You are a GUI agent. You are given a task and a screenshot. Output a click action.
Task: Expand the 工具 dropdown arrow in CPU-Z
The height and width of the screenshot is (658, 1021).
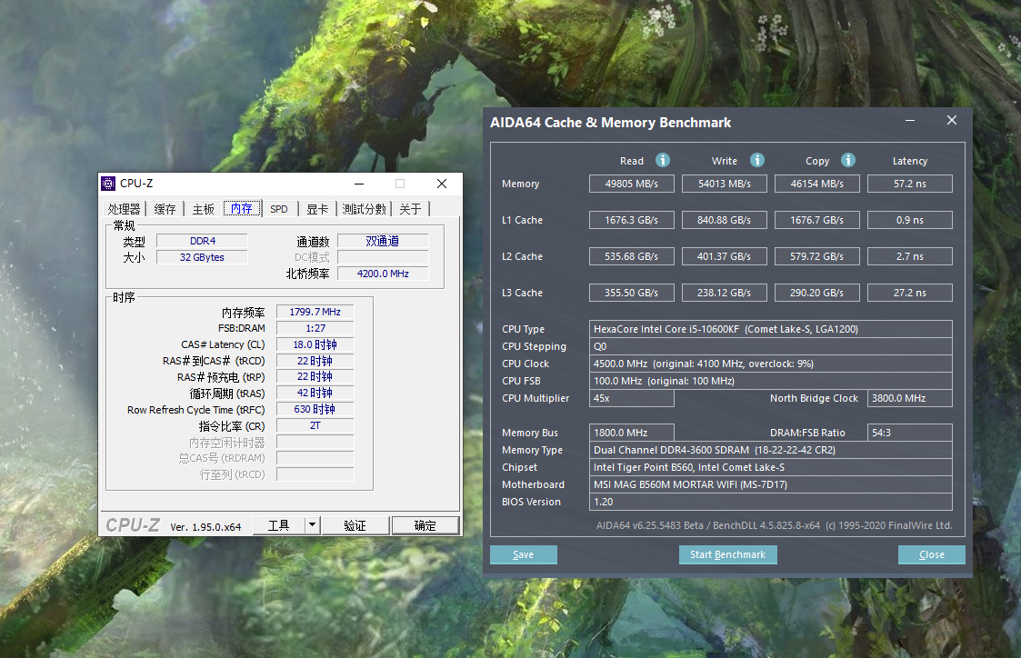(x=313, y=525)
